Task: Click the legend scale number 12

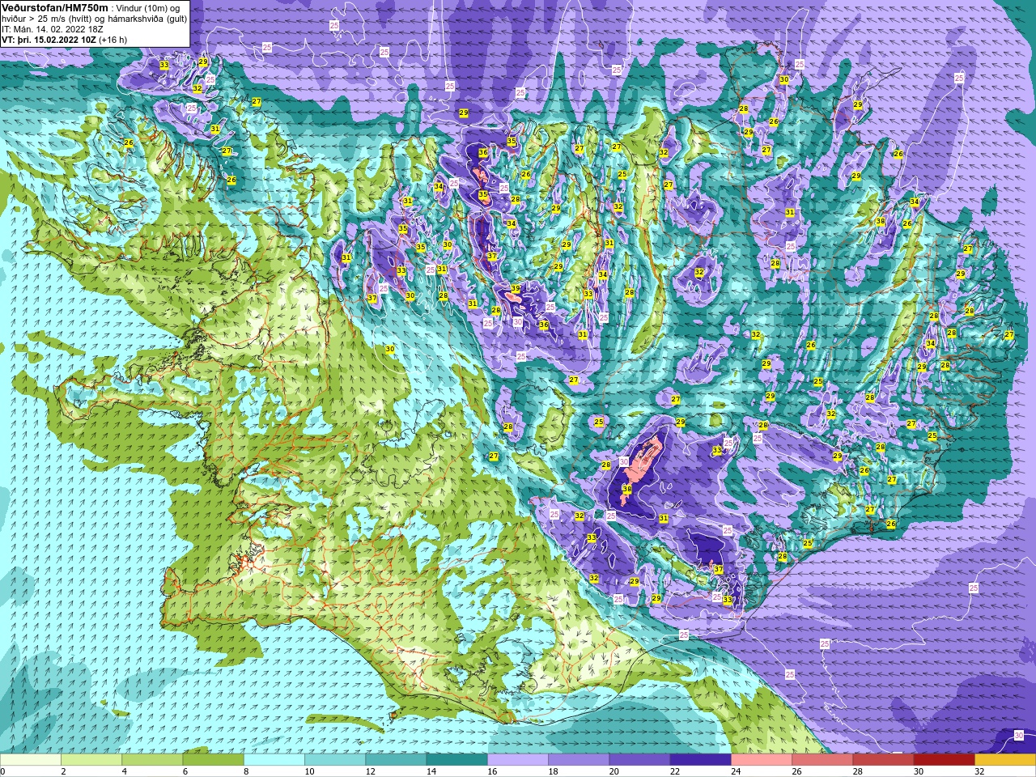Action: (x=370, y=771)
